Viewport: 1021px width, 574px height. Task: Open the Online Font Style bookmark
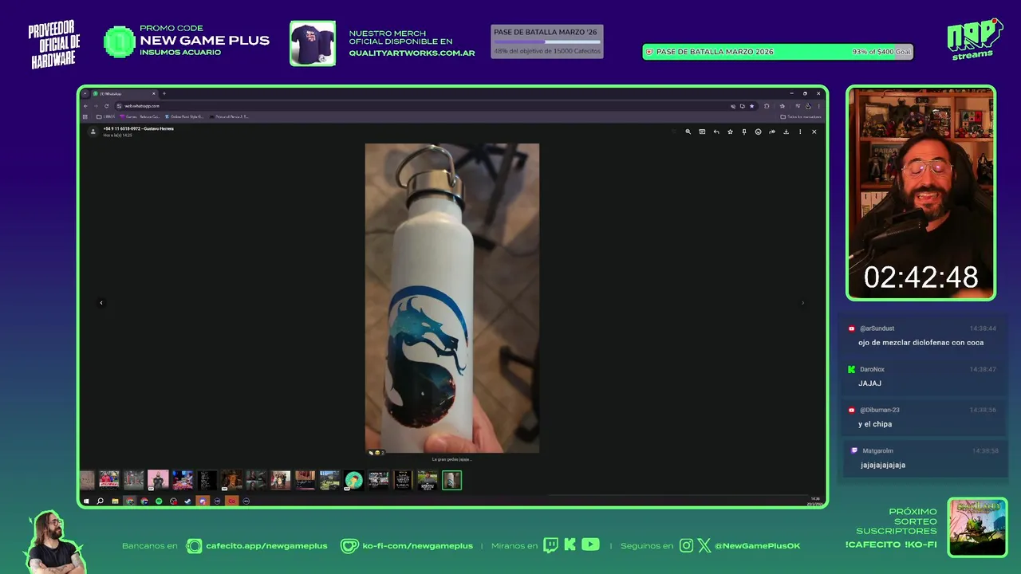pos(184,116)
